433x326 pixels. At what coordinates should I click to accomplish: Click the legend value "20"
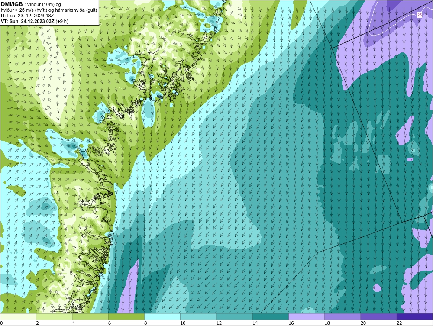[363, 323]
